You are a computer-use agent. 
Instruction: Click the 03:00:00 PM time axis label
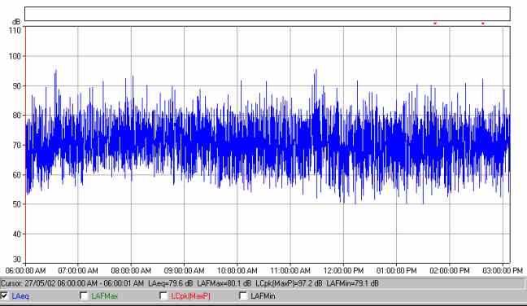click(503, 270)
